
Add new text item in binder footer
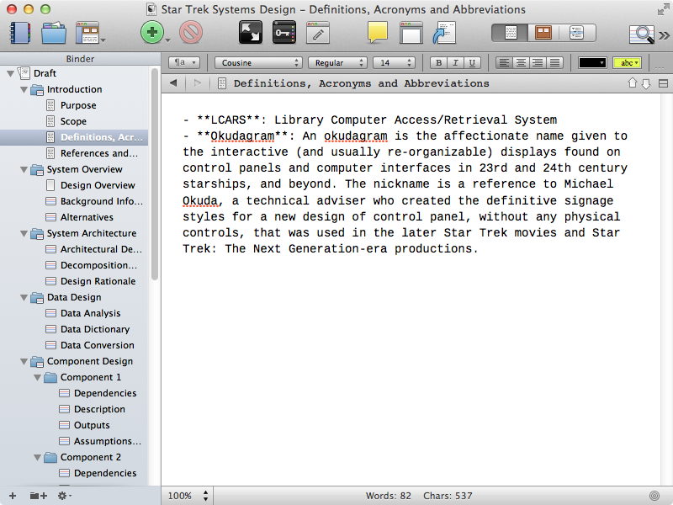coord(13,496)
